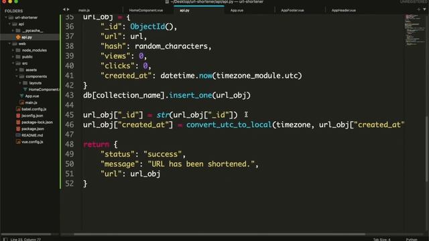Click the assets folder icon
Screen dimensions: 429x241
21,70
